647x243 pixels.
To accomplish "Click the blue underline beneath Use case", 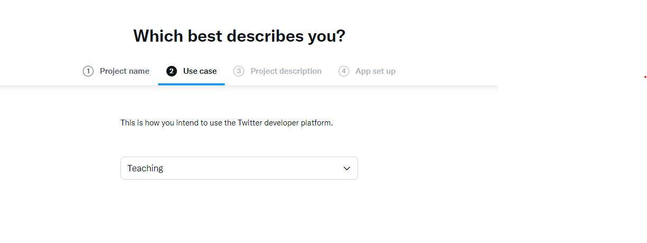I will (191, 84).
